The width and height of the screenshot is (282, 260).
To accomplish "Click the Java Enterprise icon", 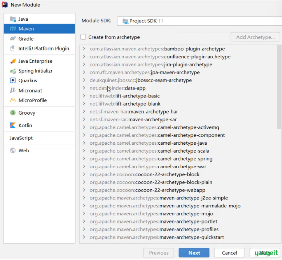I will pos(13,61).
